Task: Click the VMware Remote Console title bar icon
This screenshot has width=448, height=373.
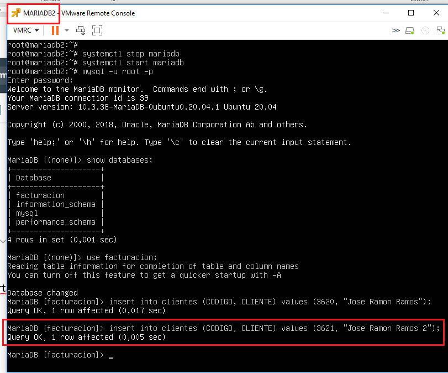Action: (15, 13)
